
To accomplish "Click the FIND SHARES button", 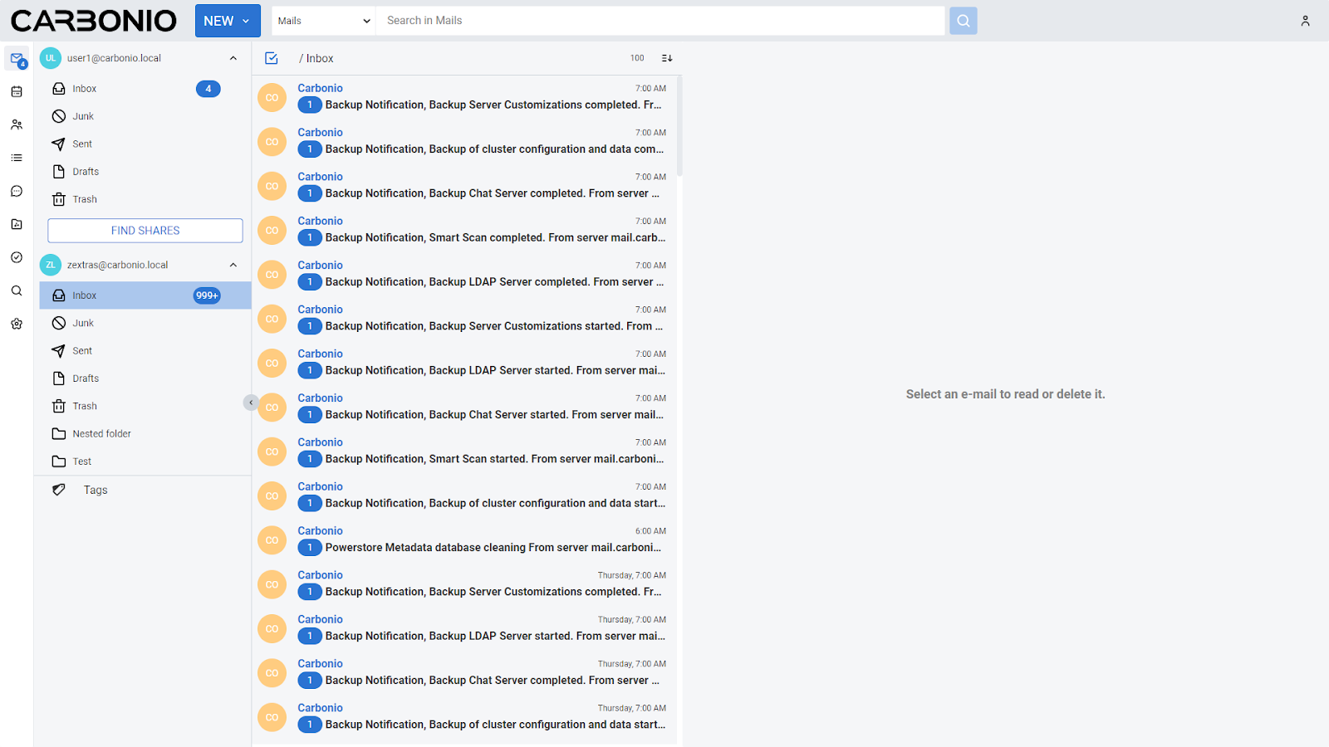I will point(145,231).
